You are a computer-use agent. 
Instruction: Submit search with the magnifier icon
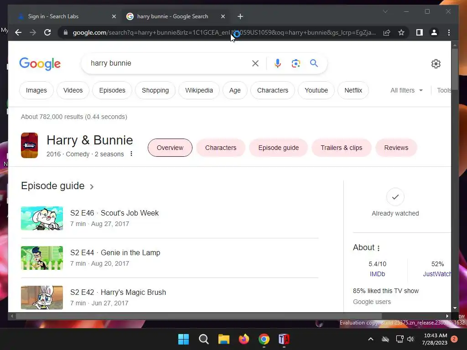click(x=314, y=63)
